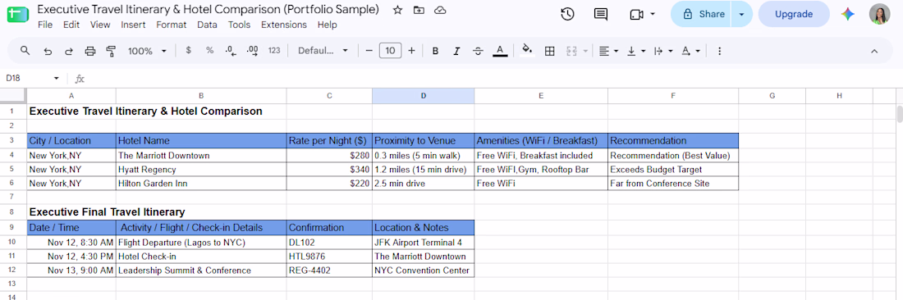The height and width of the screenshot is (300, 903).
Task: Click the font size field
Action: coord(390,51)
